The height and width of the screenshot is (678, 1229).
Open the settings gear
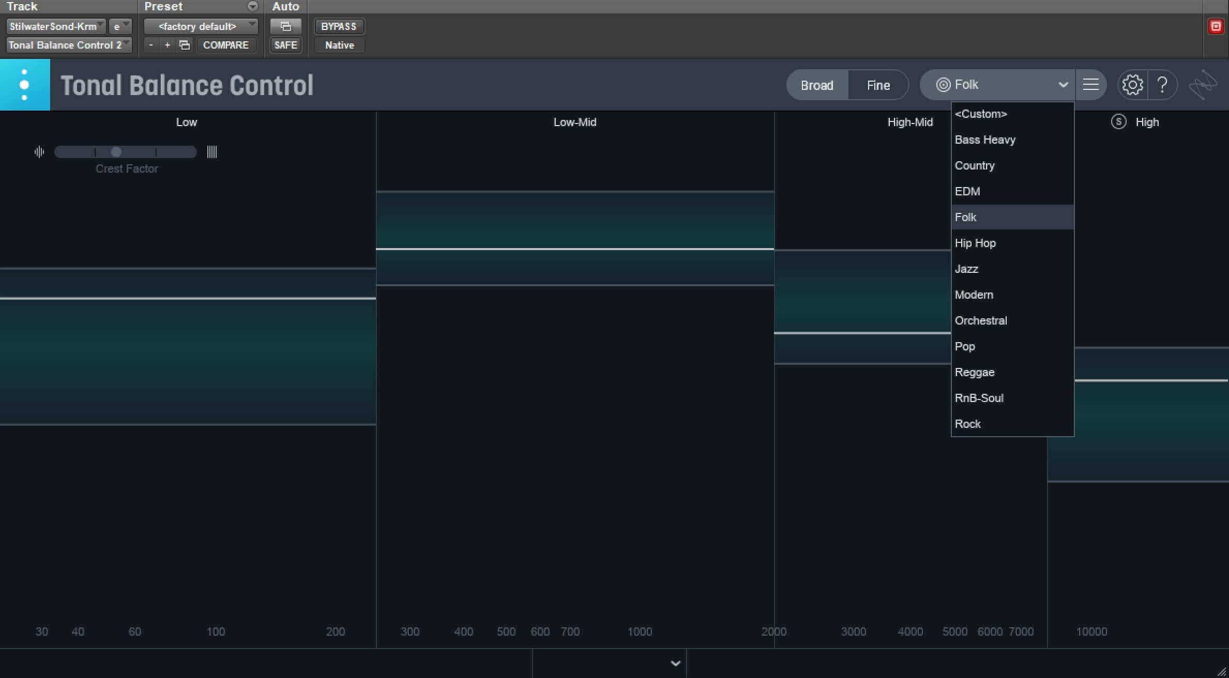tap(1132, 85)
